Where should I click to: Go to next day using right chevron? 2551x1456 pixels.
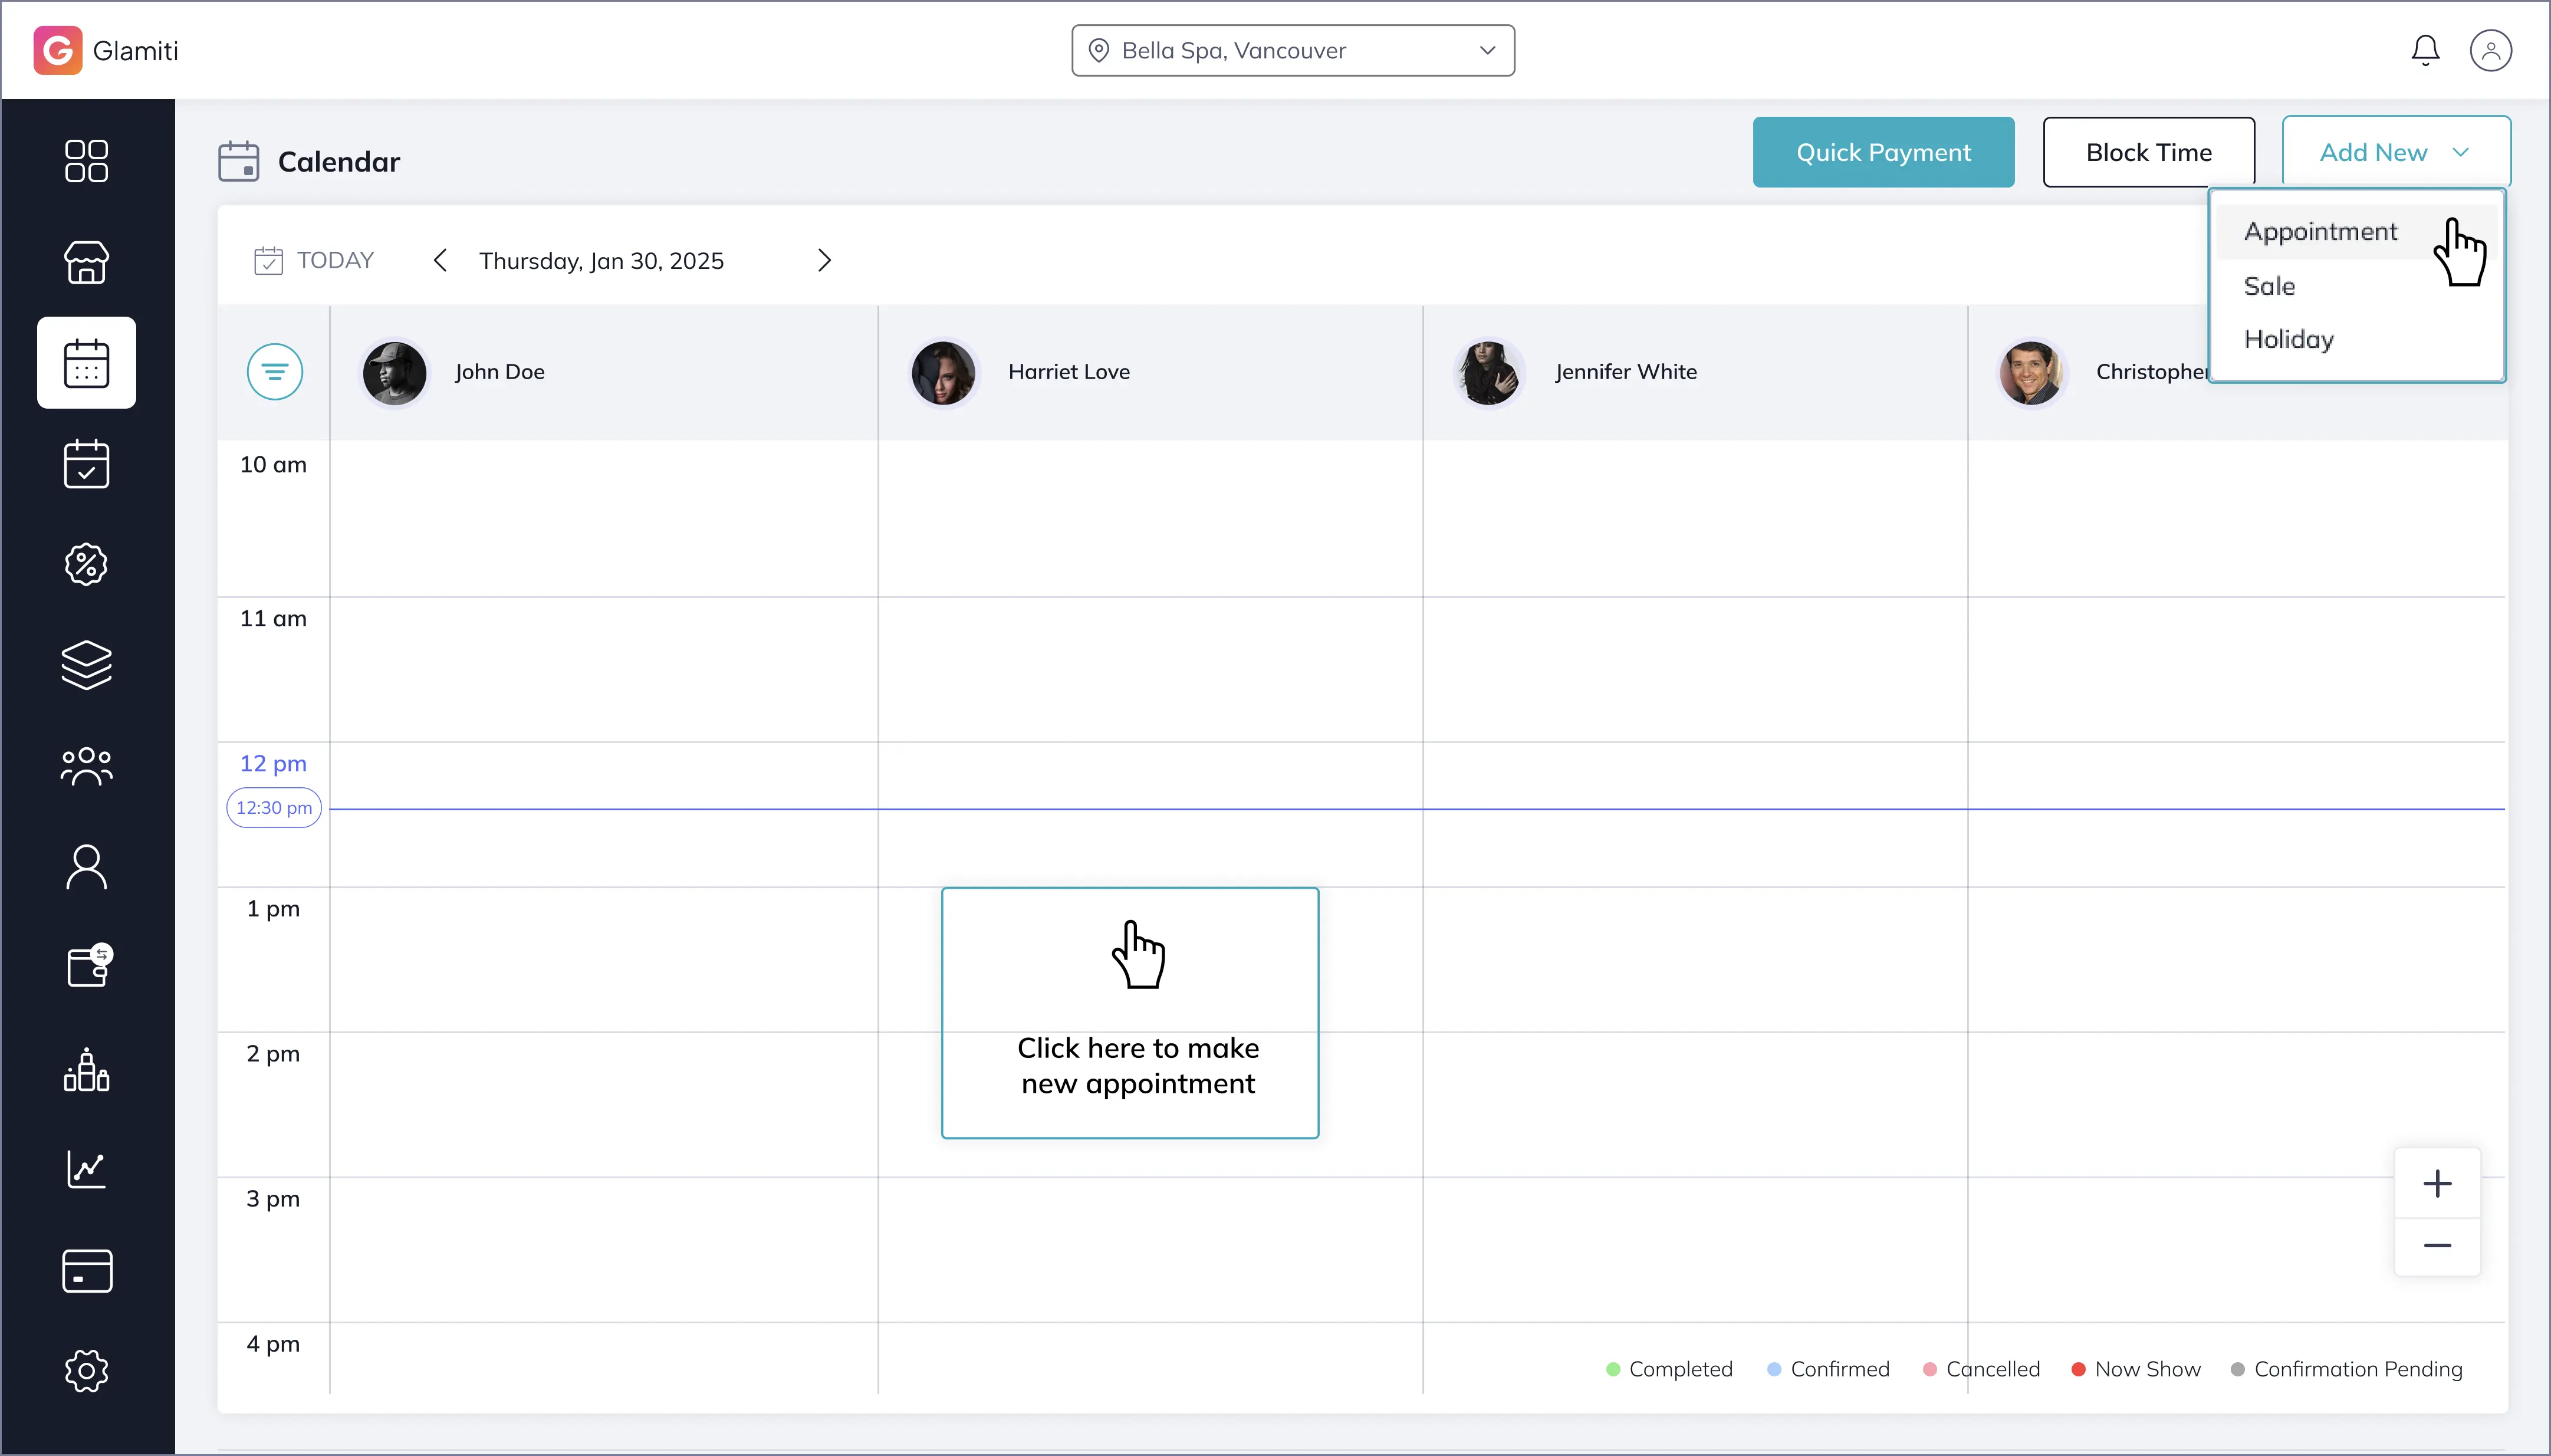click(x=824, y=261)
